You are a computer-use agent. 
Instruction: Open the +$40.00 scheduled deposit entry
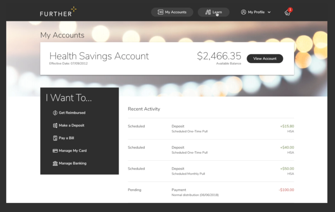[211, 150]
